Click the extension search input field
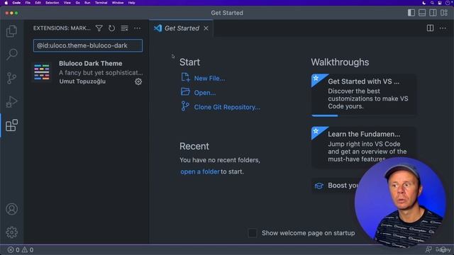 click(88, 45)
